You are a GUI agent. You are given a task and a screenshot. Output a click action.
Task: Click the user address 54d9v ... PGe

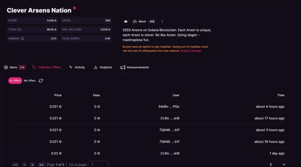[x=169, y=106]
